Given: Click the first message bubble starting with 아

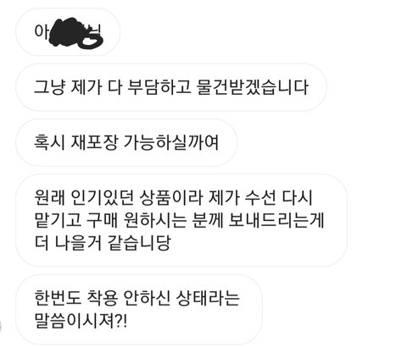Looking at the screenshot, I should coord(68,32).
